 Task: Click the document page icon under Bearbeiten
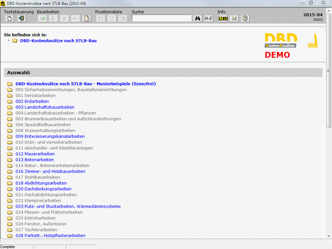[x=87, y=19]
